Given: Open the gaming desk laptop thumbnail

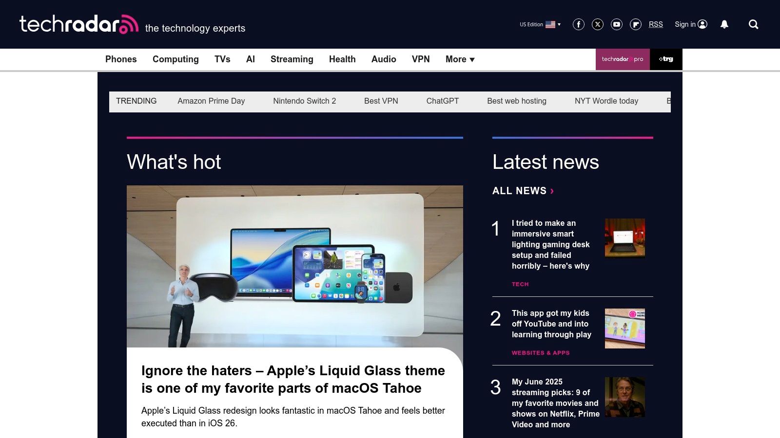Looking at the screenshot, I should click(625, 238).
